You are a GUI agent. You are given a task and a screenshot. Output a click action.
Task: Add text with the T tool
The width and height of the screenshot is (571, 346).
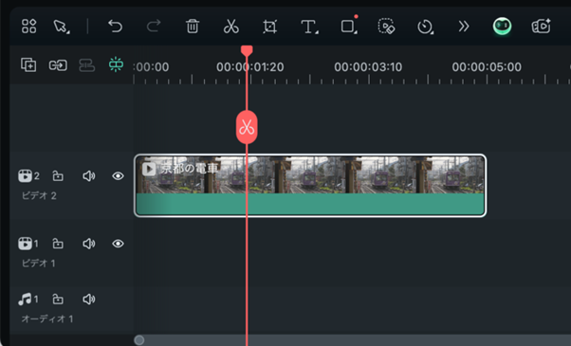(309, 27)
